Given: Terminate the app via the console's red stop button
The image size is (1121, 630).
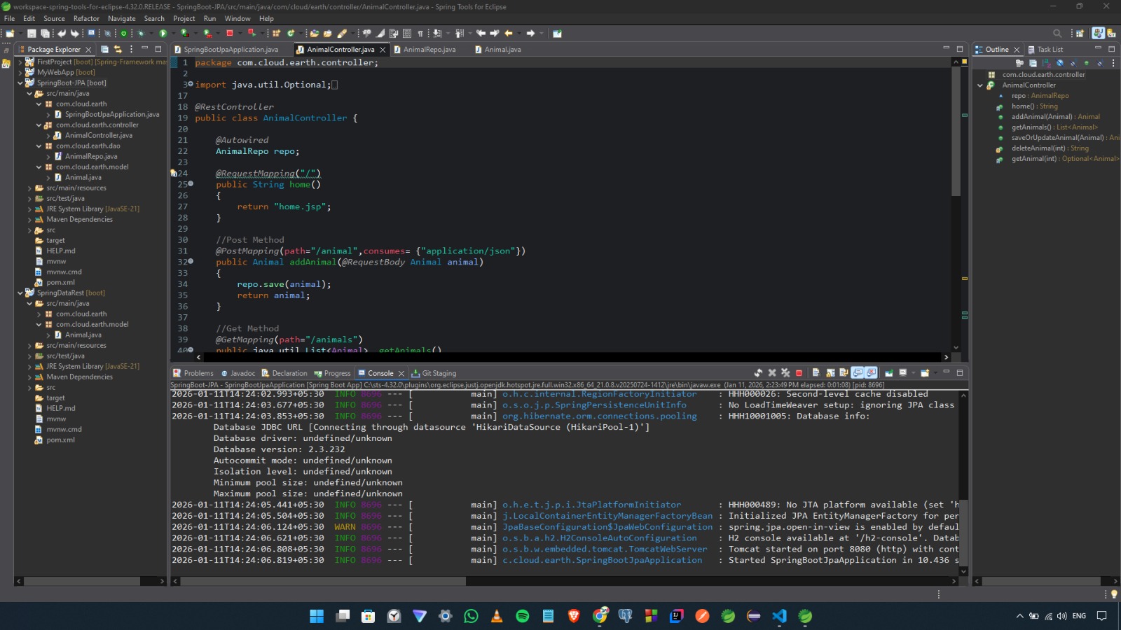Looking at the screenshot, I should coord(799,373).
